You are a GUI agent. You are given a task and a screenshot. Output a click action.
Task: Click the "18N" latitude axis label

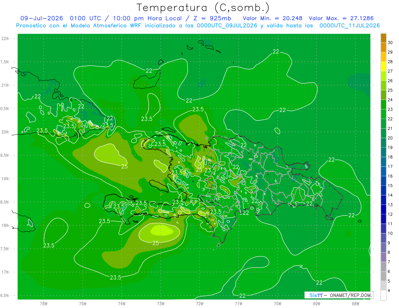coord(5,225)
